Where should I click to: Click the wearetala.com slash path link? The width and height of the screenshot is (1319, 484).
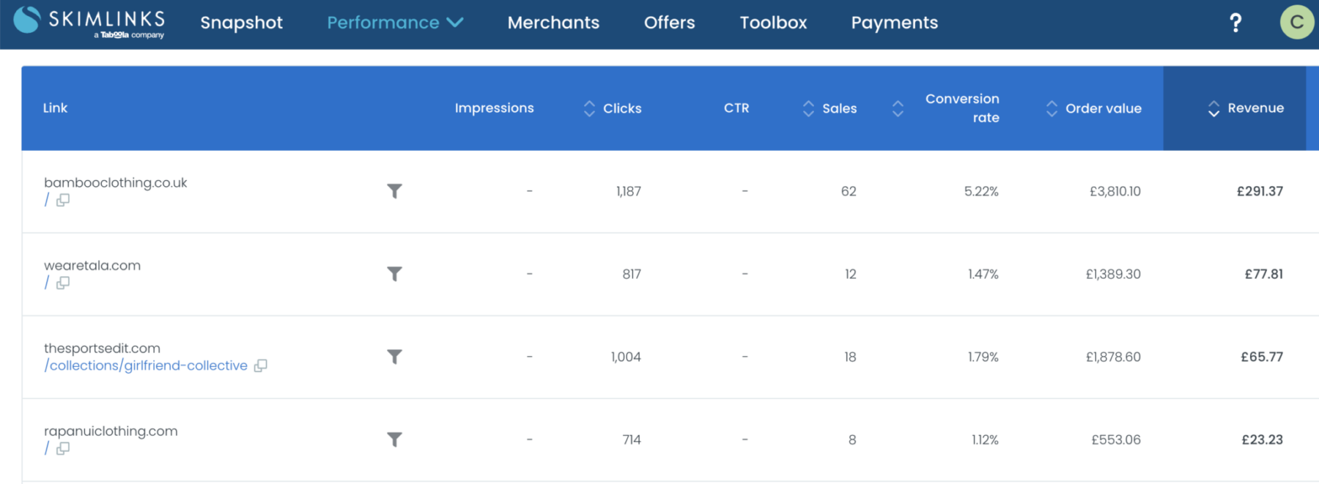[47, 283]
